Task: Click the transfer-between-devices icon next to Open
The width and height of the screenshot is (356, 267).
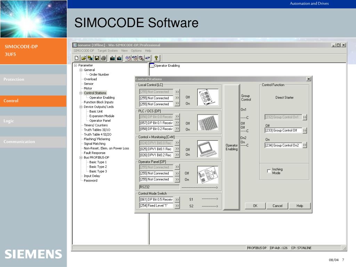Action: point(90,58)
